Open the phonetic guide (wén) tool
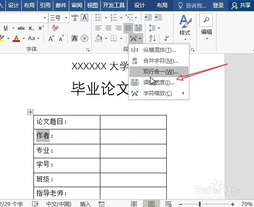The image size is (254, 207). click(x=75, y=18)
